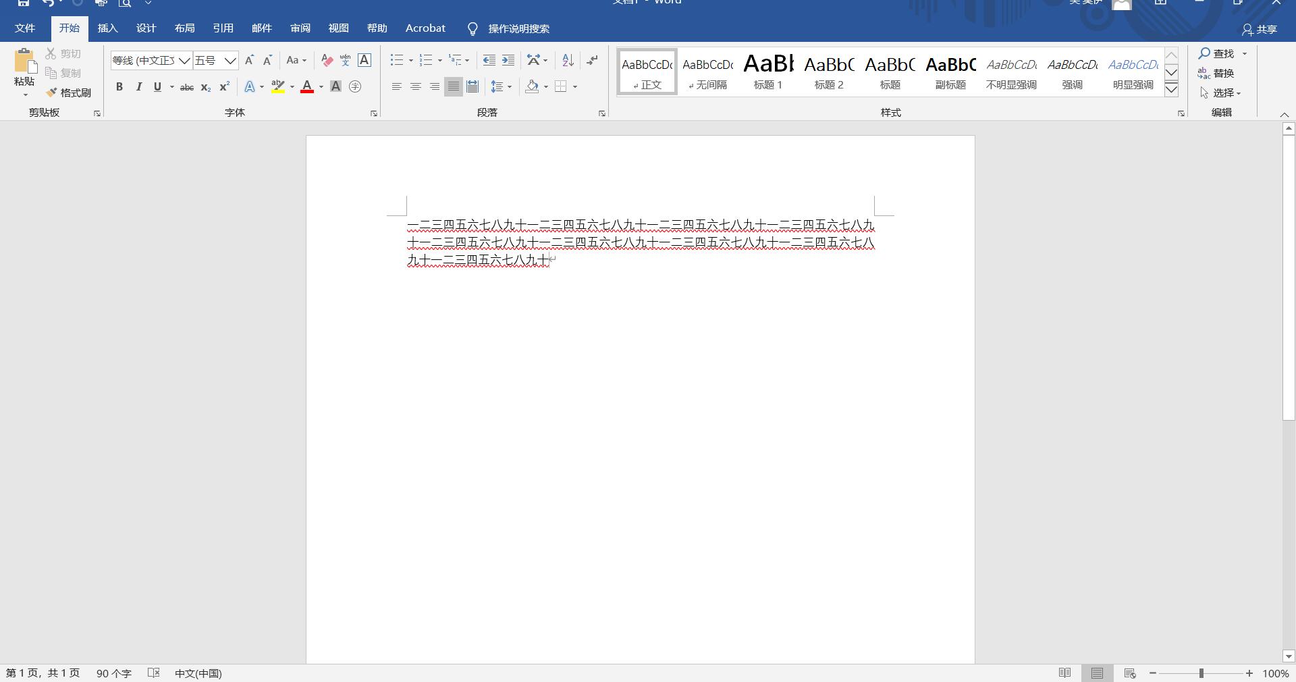Open the font size dropdown (五号)

pos(230,61)
